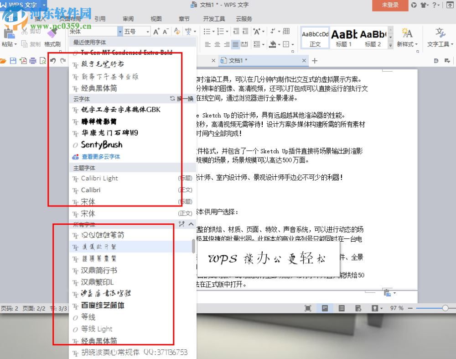Open the highlight color dropdown
Image resolution: width=456 pixels, height=359 pixels.
coord(279,43)
